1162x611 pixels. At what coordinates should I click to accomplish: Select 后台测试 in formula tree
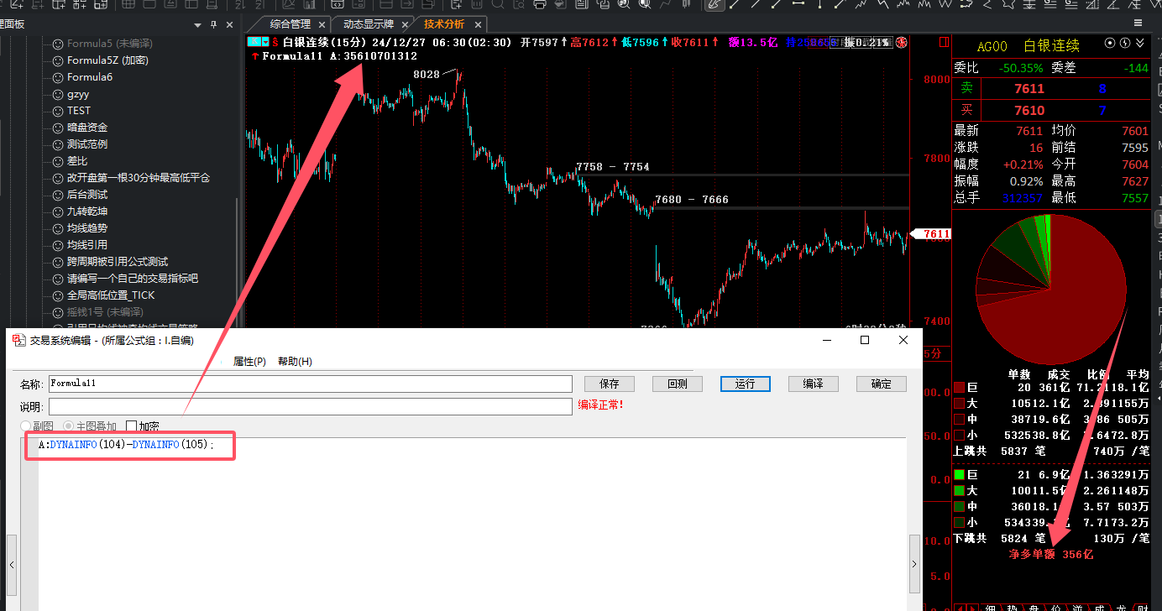[x=87, y=195]
